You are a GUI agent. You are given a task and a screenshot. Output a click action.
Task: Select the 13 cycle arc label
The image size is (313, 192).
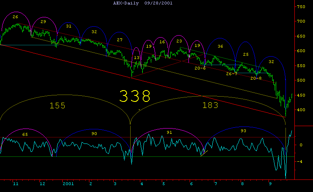click(137, 58)
